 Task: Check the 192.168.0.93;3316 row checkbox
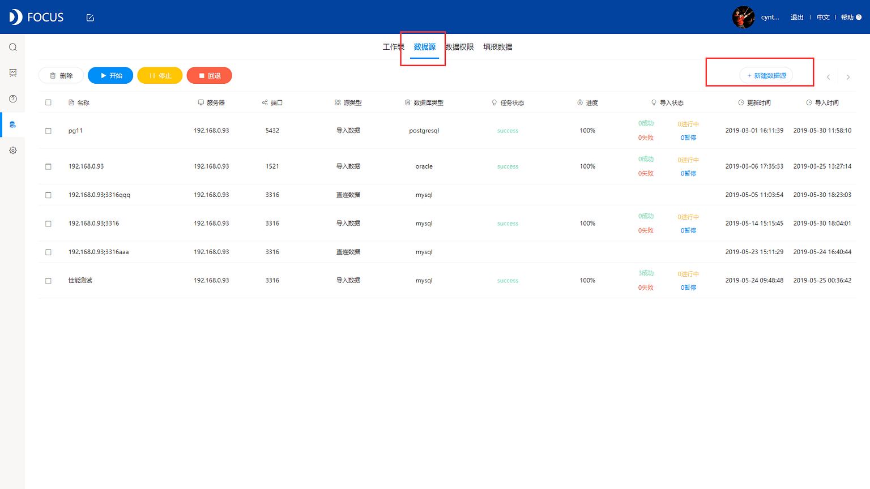coord(48,224)
